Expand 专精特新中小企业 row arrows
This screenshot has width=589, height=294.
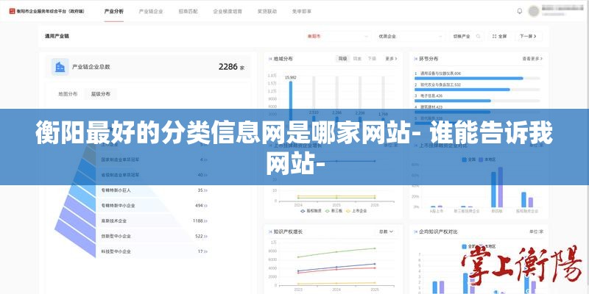(x=205, y=206)
